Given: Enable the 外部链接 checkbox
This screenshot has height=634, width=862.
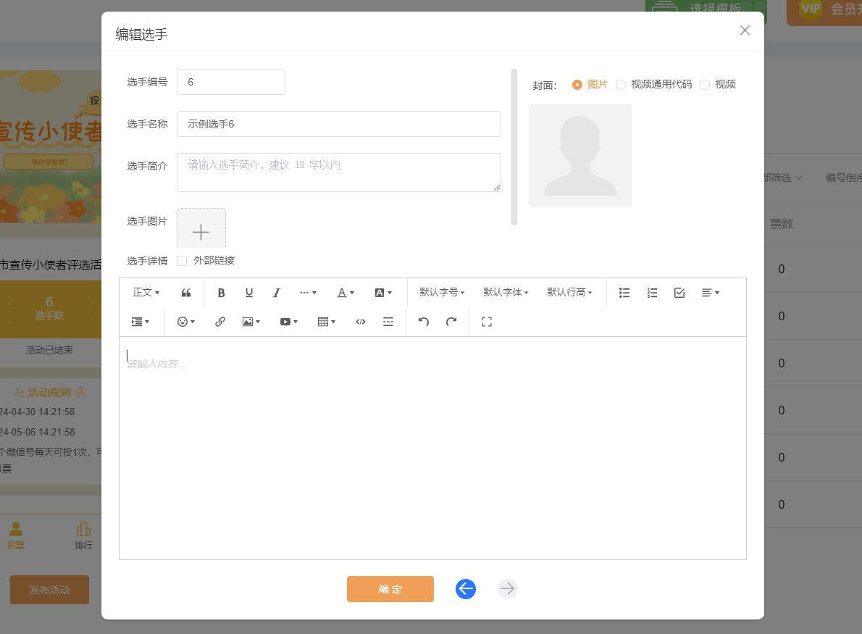Looking at the screenshot, I should coord(182,261).
